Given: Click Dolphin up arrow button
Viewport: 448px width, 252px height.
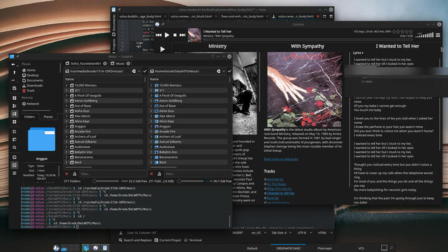Looking at the screenshot, I should click(x=14, y=73).
